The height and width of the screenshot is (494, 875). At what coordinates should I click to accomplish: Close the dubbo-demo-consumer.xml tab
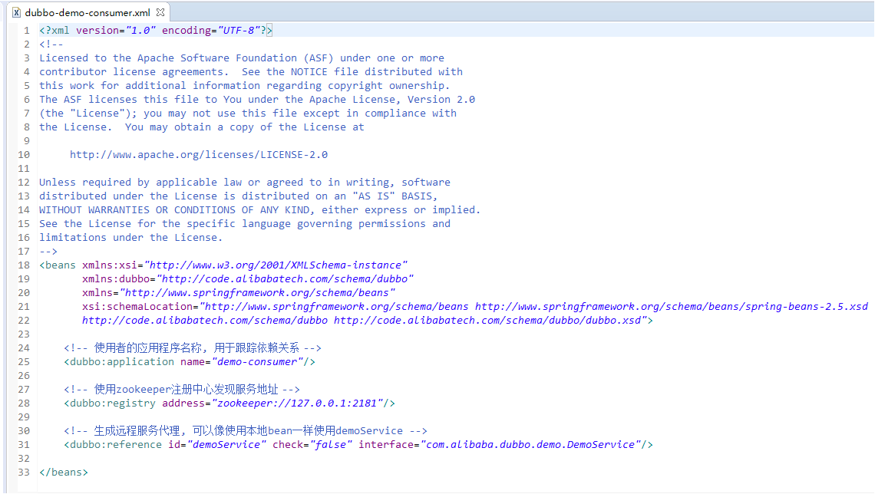(160, 12)
